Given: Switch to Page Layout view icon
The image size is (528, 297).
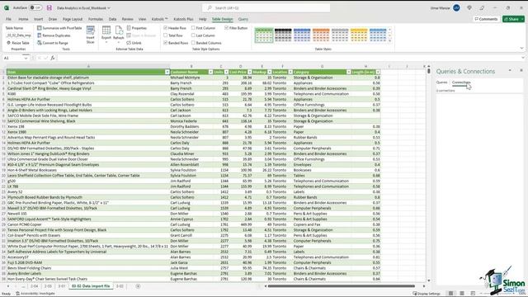Looking at the screenshot, I should click(x=462, y=294).
